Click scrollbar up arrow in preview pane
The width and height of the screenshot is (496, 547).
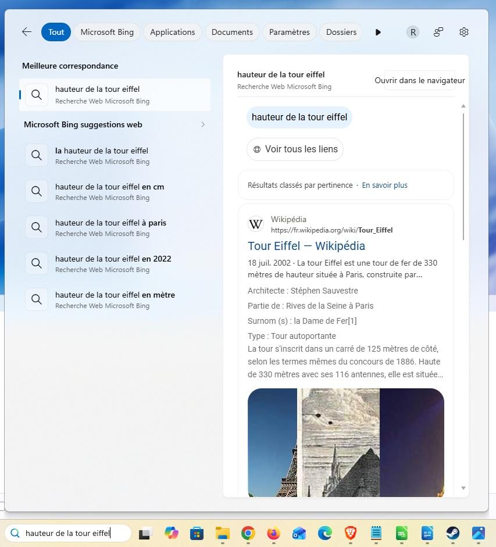coord(463,106)
